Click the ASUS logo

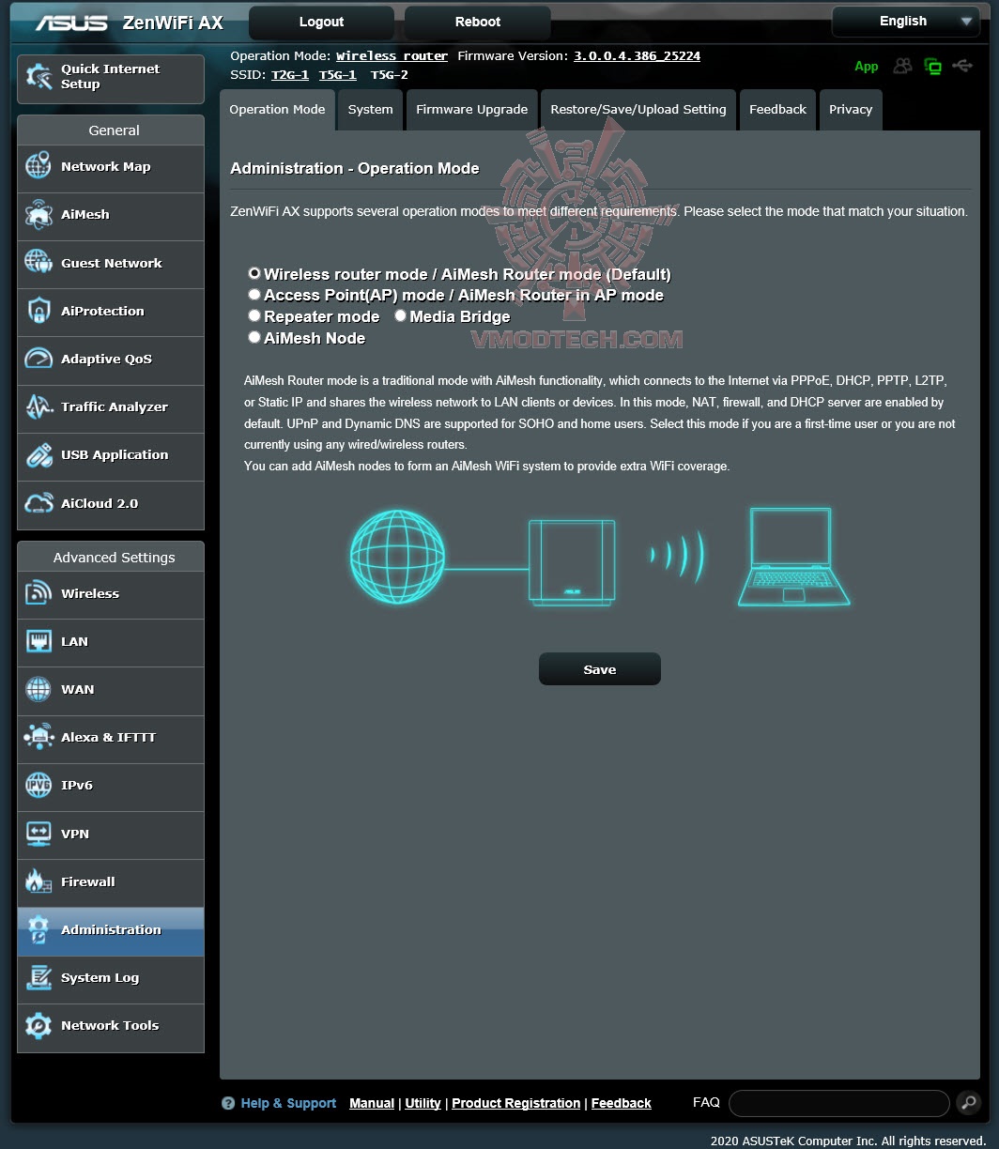[71, 23]
